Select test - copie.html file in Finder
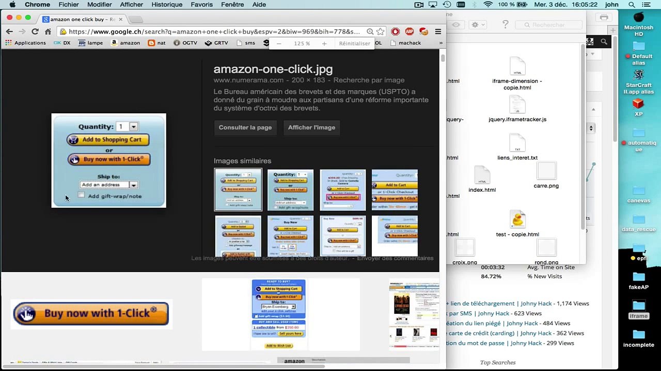 pos(517,224)
